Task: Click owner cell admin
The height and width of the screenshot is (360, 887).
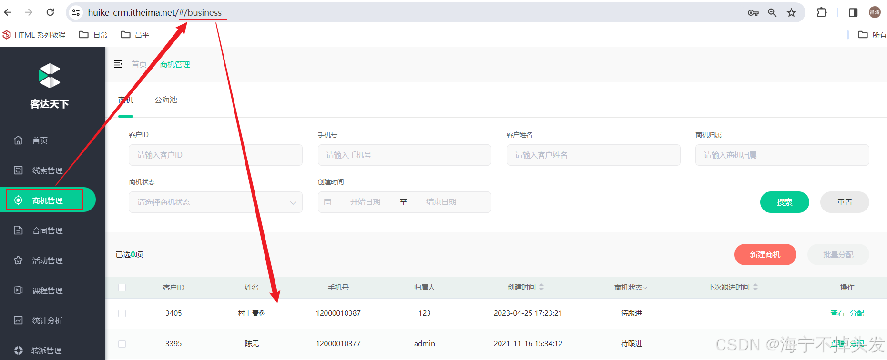Action: (x=425, y=343)
